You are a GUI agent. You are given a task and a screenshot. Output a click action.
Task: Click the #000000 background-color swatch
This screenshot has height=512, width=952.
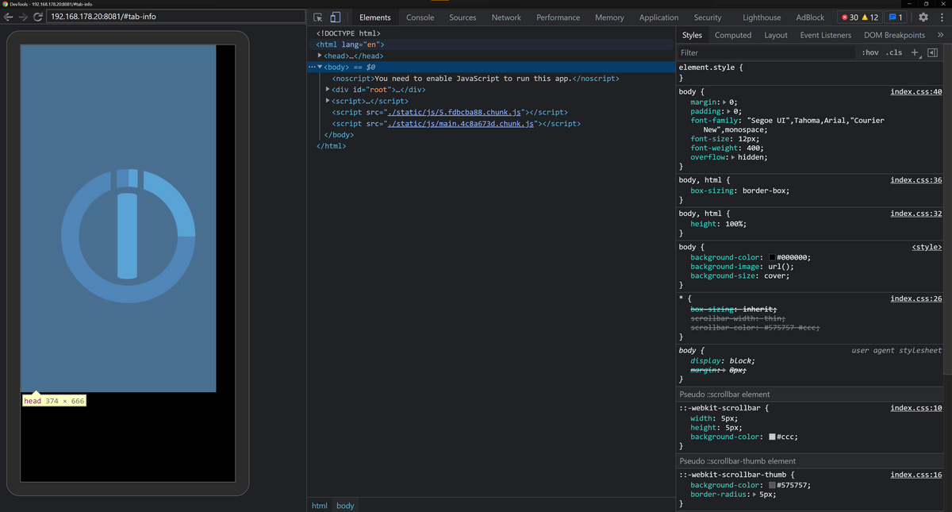pos(772,257)
